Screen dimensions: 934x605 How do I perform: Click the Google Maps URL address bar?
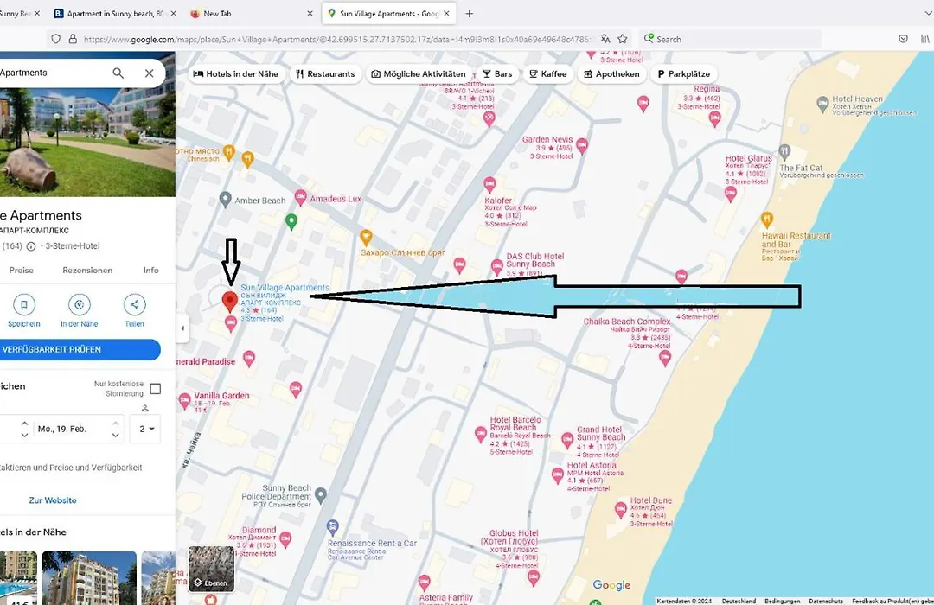pyautogui.click(x=336, y=39)
